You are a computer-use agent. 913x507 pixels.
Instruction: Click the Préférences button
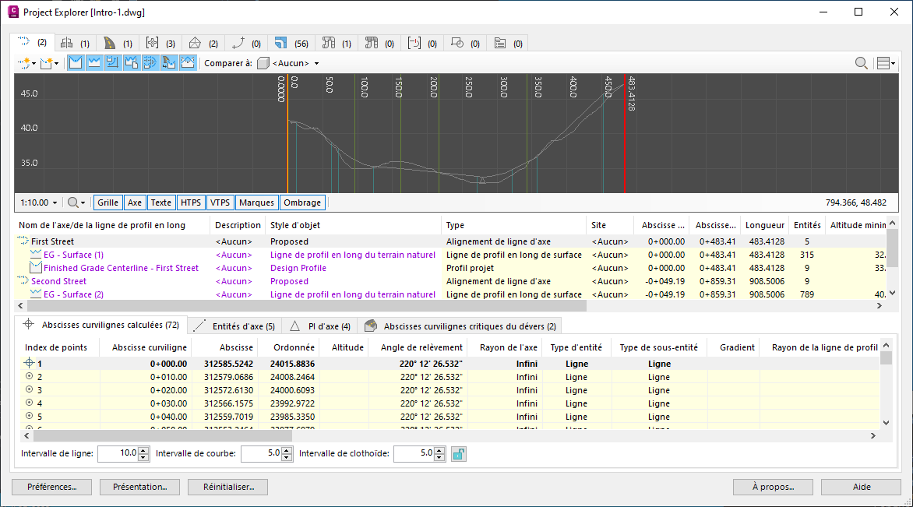(51, 487)
